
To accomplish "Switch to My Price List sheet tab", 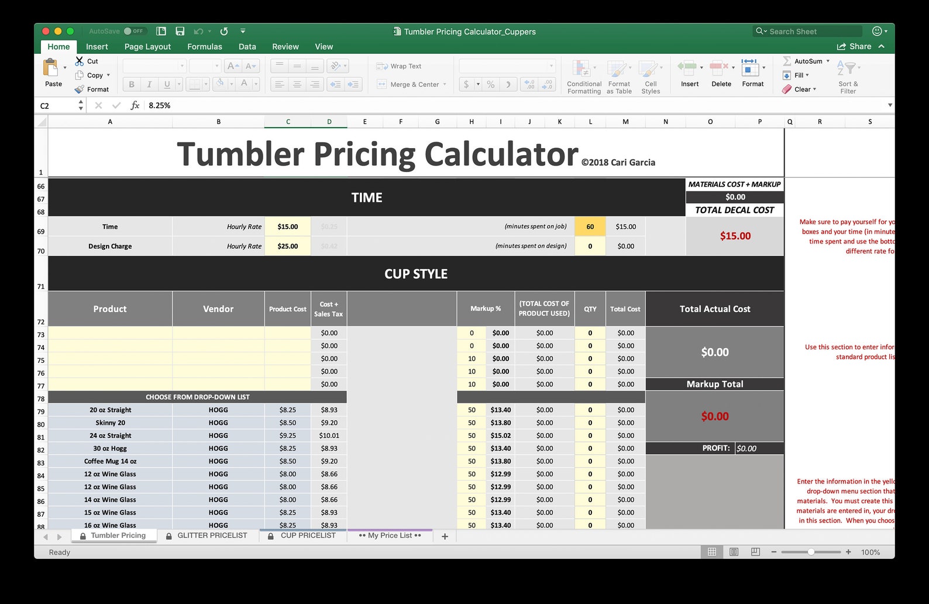I will 390,536.
